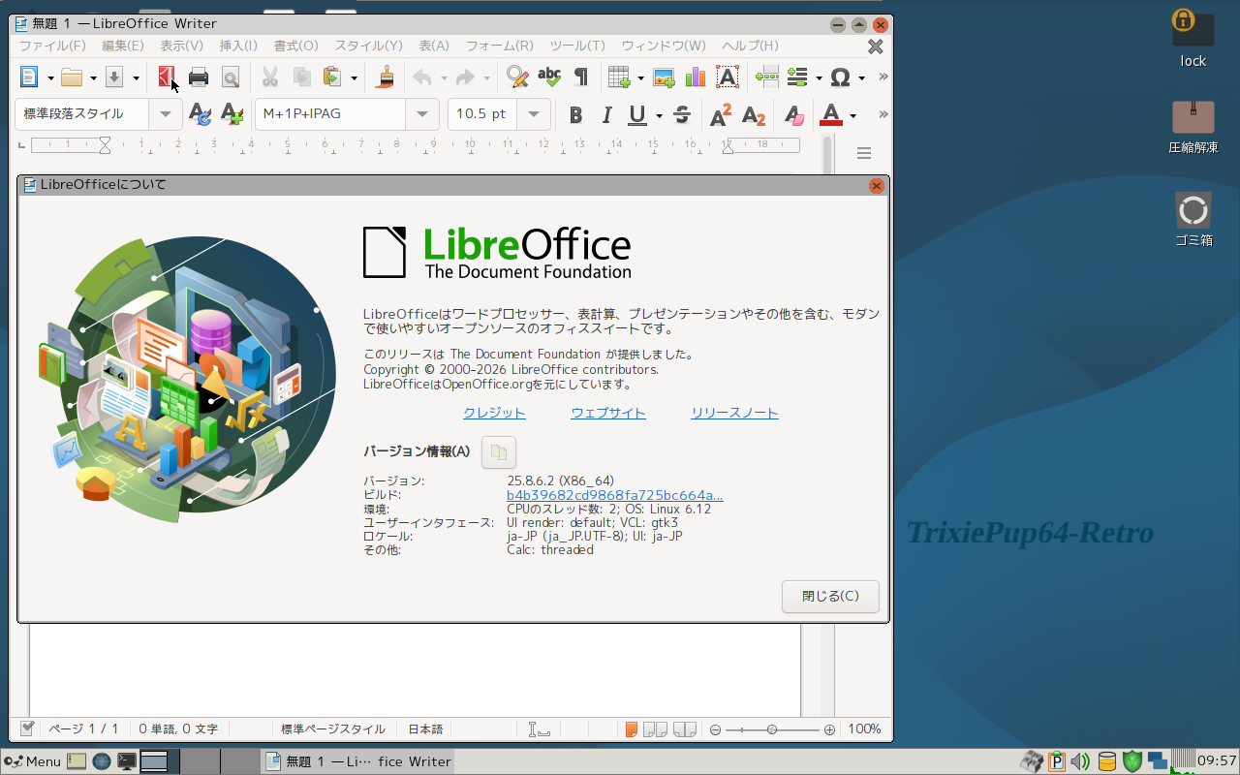Open the 挿入(I) menu
The height and width of the screenshot is (775, 1240).
[238, 46]
